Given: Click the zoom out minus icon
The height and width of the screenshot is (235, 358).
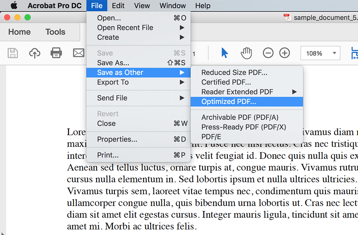Looking at the screenshot, I should click(268, 53).
